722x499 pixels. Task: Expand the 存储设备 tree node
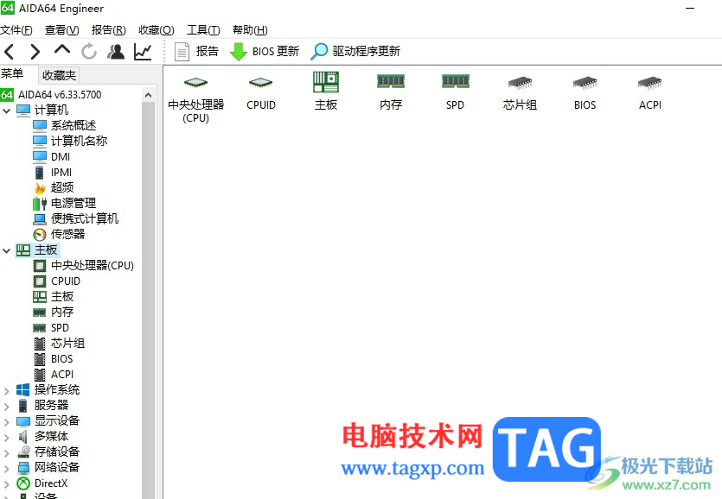(x=6, y=453)
